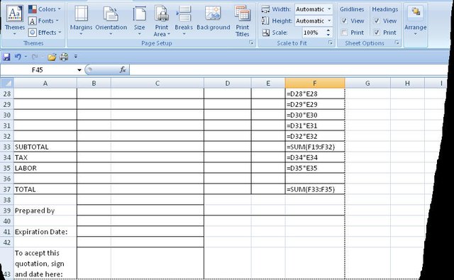This screenshot has width=454, height=280.
Task: Enable Gridlines Print checkbox
Action: [x=344, y=33]
